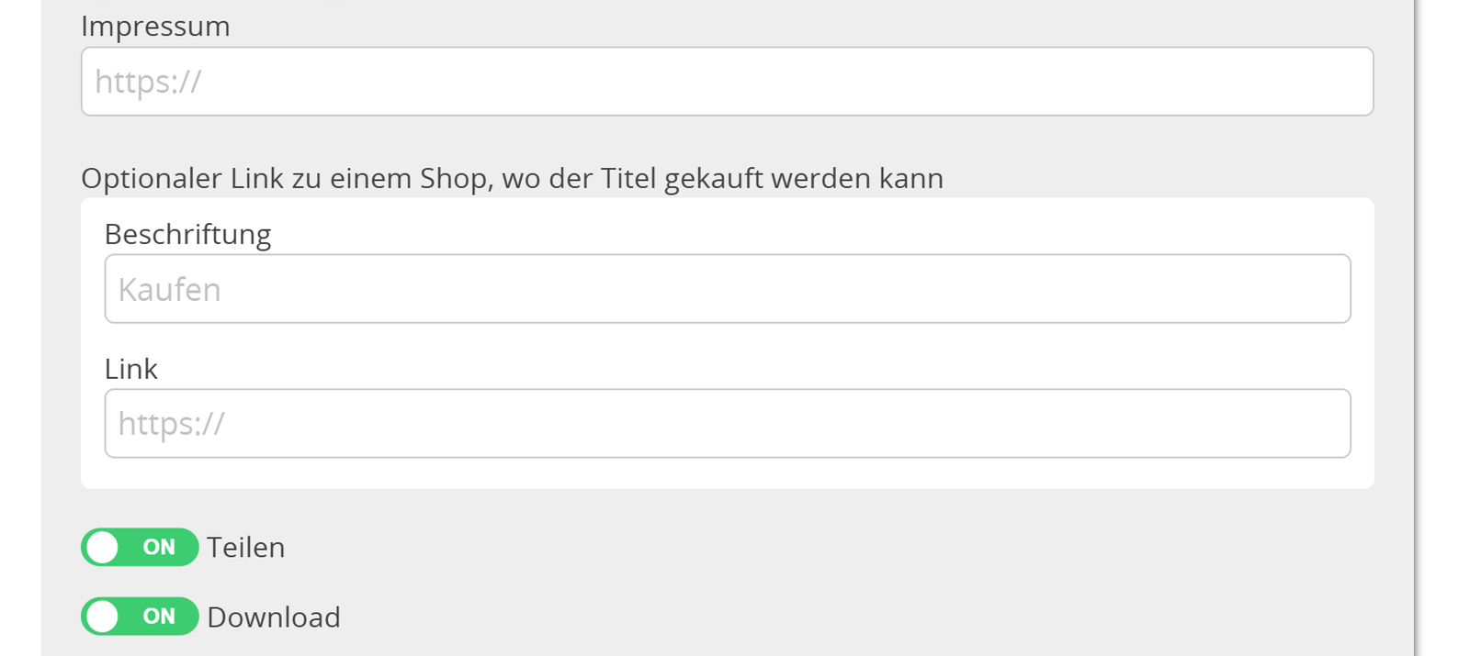Click the Link label above its input
Image resolution: width=1470 pixels, height=656 pixels.
point(131,369)
